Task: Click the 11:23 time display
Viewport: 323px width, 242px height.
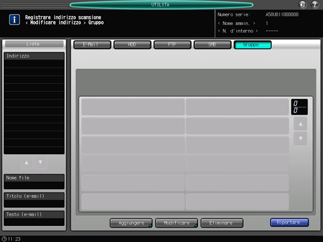Action: coord(14,239)
